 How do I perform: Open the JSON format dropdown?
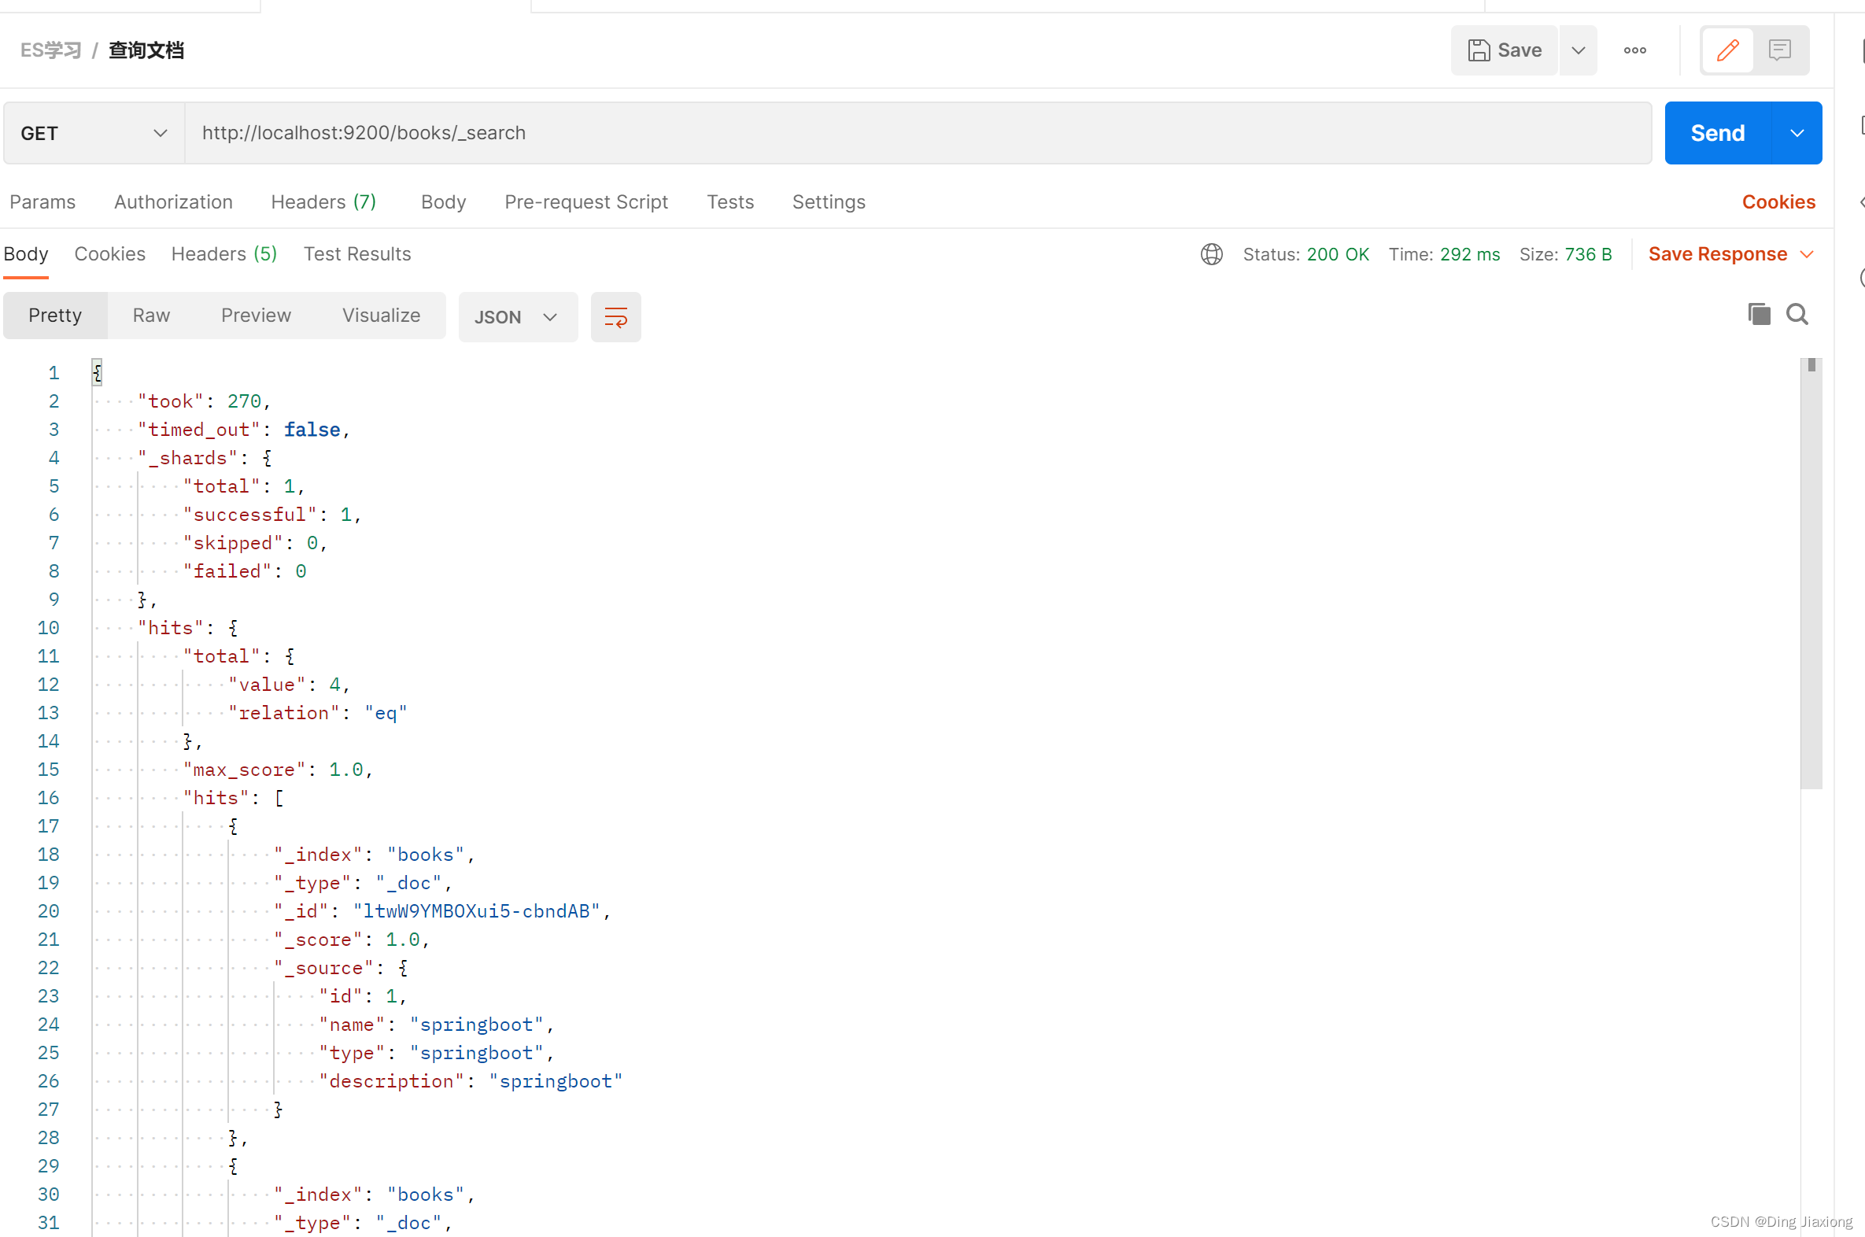[x=518, y=317]
